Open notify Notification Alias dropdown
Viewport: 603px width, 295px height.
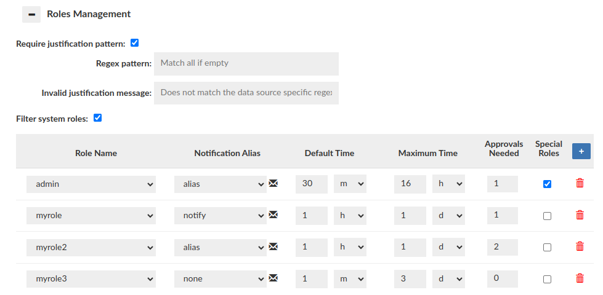click(x=220, y=216)
